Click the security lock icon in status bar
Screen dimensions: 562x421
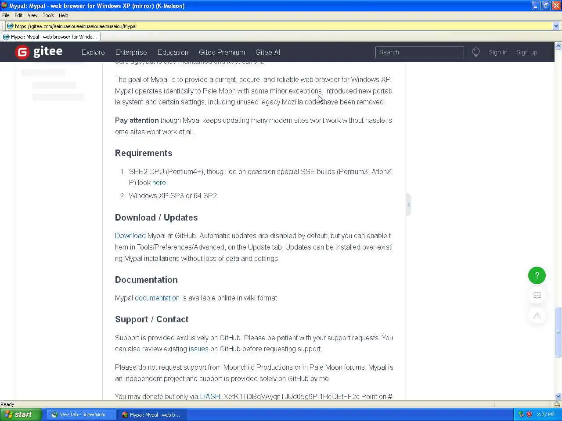click(x=557, y=404)
